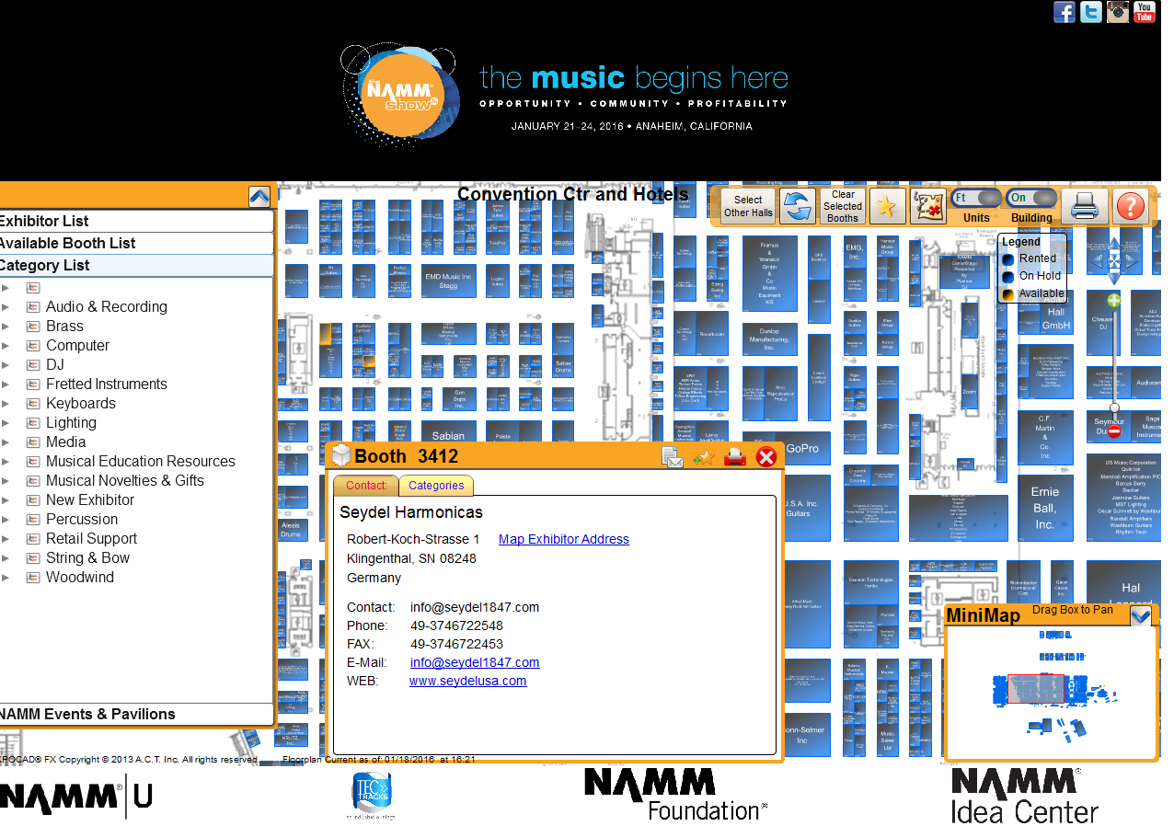Click the MiniMap red viewport box
The width and height of the screenshot is (1174, 826).
point(1035,689)
